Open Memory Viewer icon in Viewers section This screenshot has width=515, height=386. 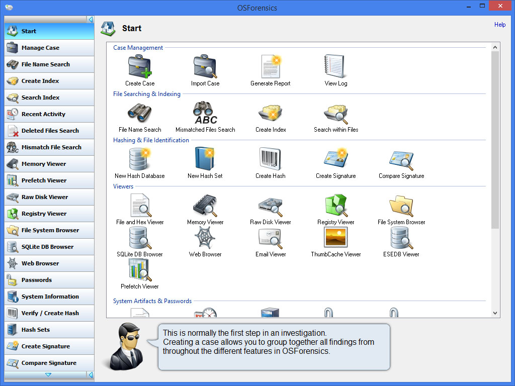205,205
